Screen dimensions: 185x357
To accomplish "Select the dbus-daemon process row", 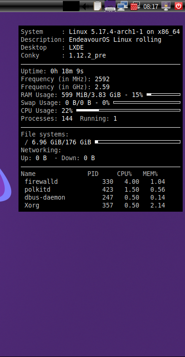I will coord(95,197).
